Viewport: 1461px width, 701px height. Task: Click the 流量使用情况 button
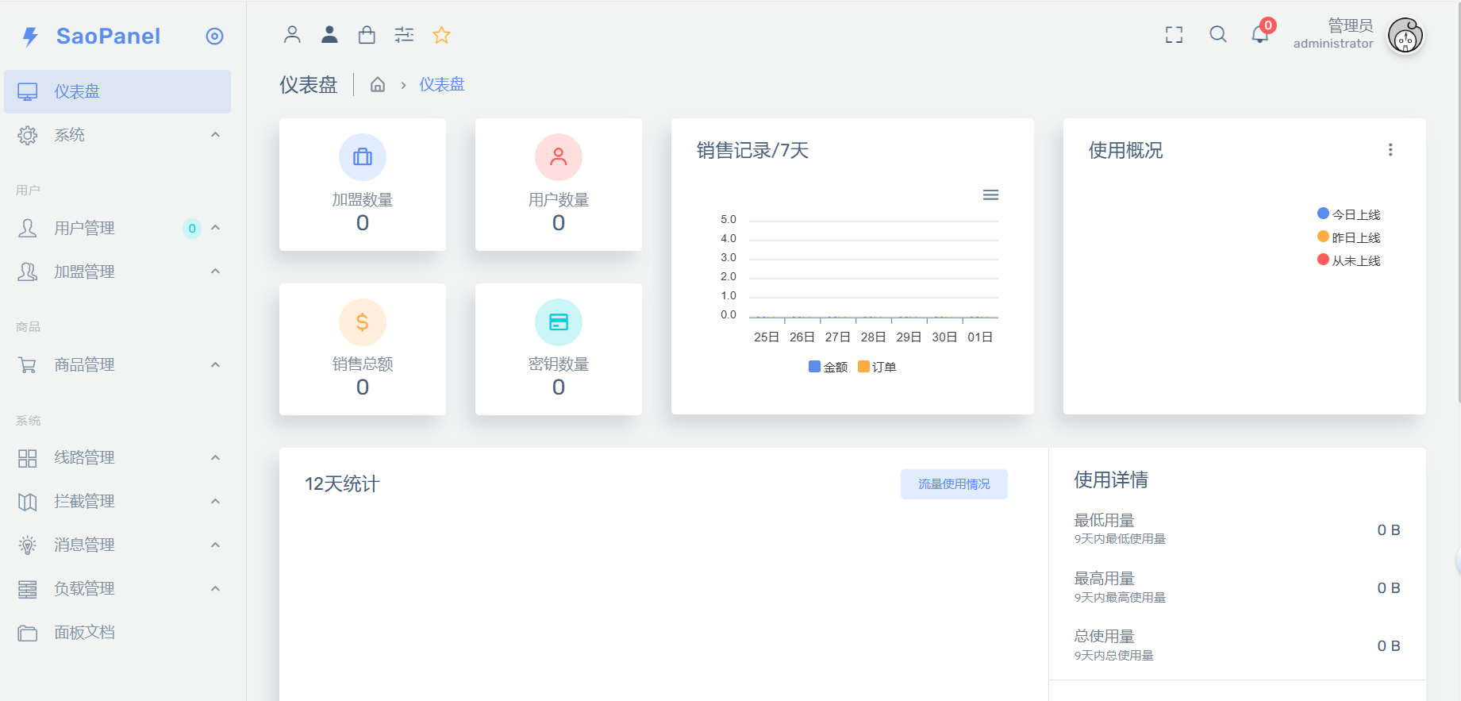point(953,484)
